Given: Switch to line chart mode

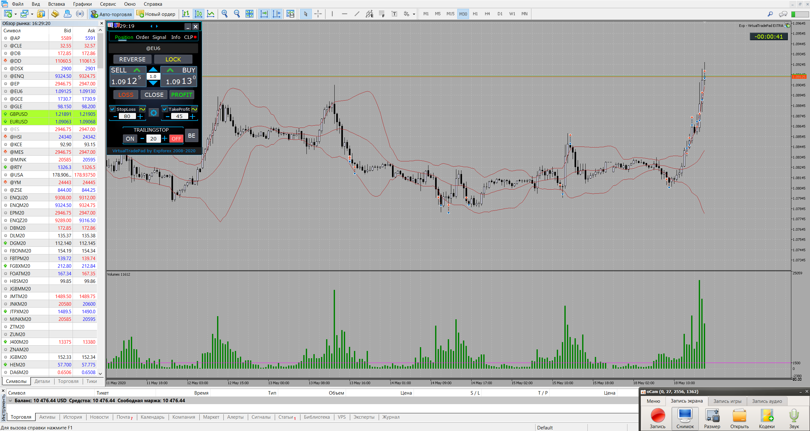Looking at the screenshot, I should click(211, 14).
